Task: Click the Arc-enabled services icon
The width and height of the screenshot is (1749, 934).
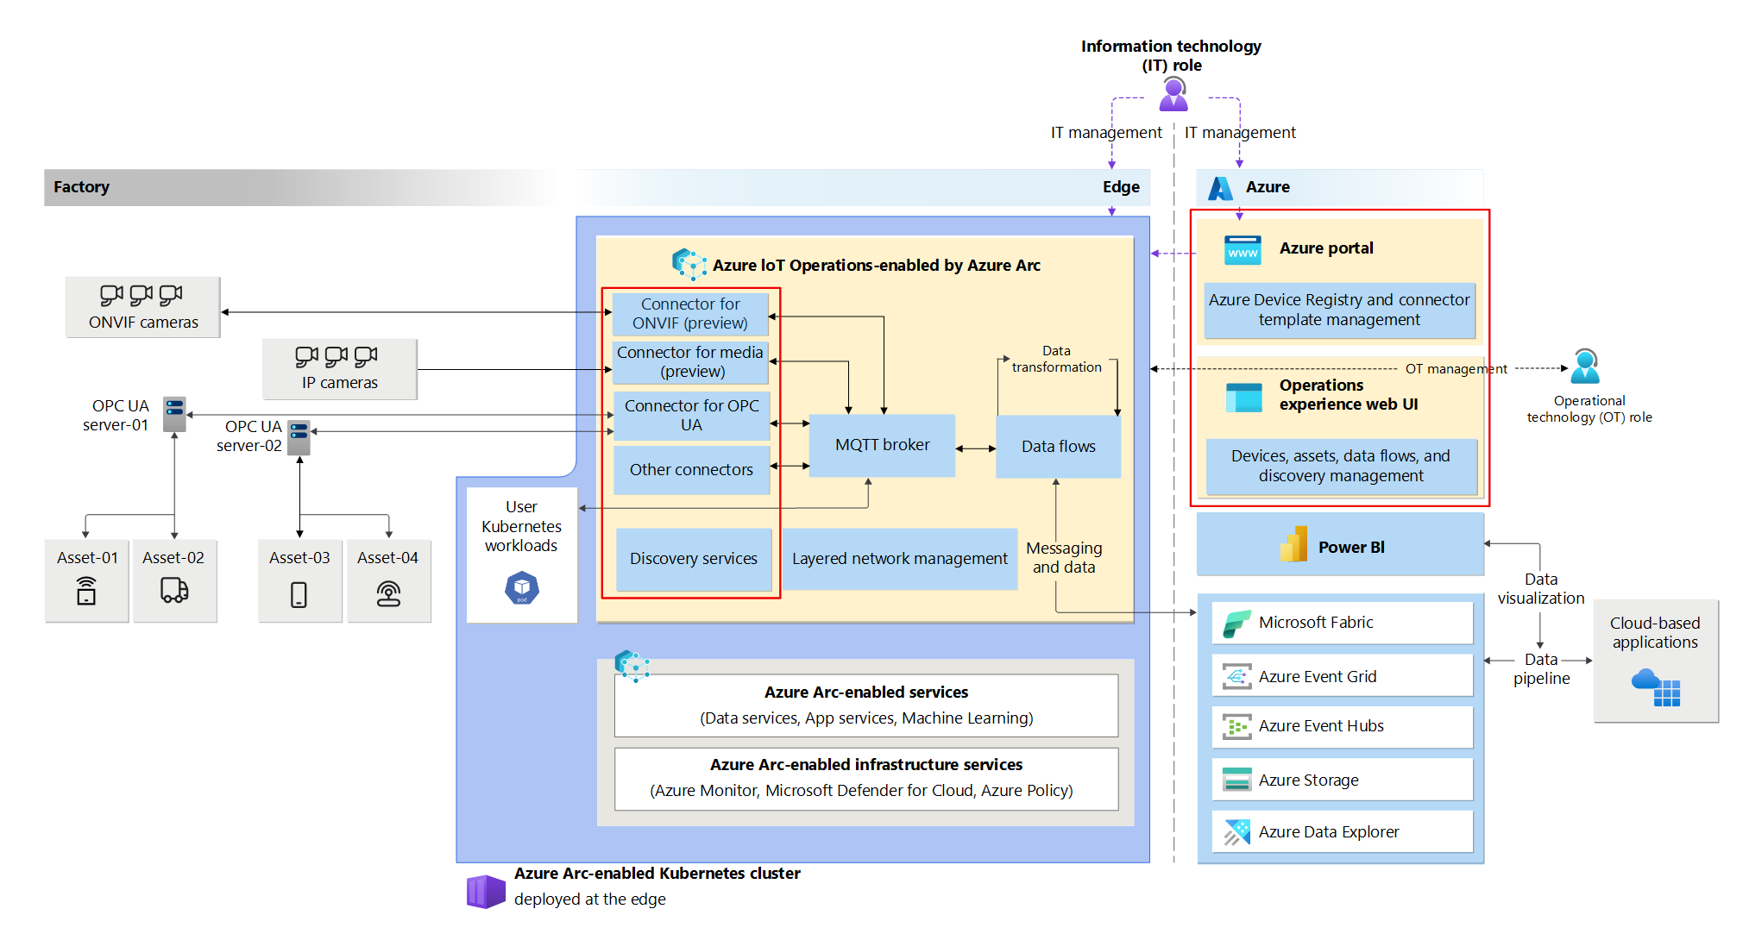Action: click(632, 666)
